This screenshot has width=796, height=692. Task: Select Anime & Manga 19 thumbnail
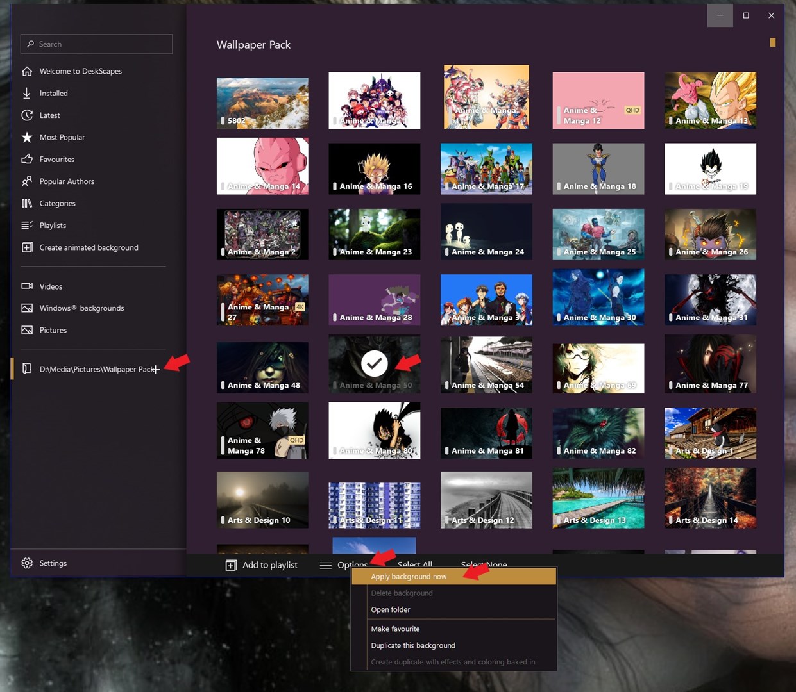pyautogui.click(x=710, y=169)
